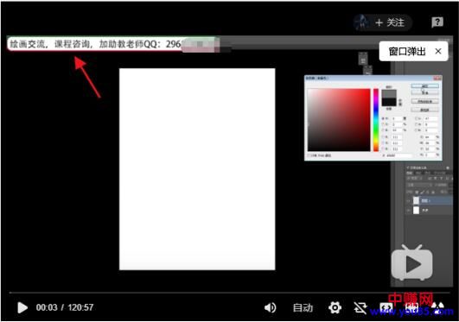This screenshot has height=322, width=459.
Task: Toggle visibility of the top layer
Action: click(x=408, y=200)
